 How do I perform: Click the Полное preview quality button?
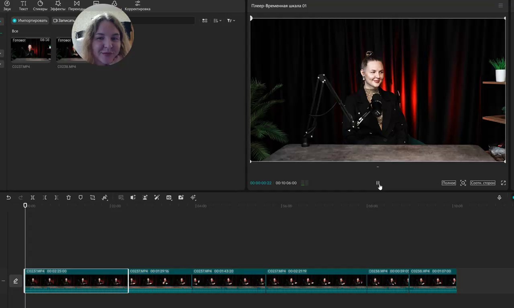(449, 183)
